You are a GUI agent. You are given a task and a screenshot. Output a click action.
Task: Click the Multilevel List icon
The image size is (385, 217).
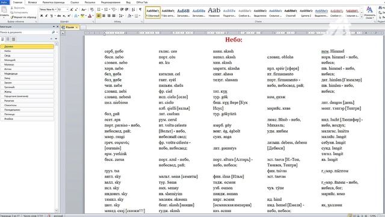[114, 10]
